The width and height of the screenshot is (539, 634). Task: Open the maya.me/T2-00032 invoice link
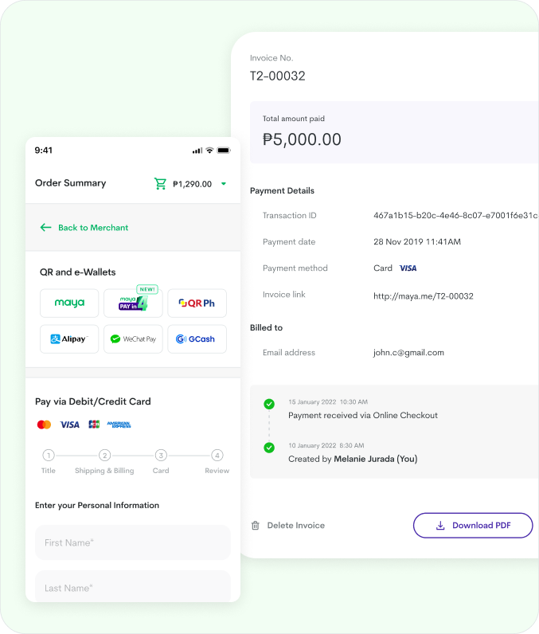tap(423, 296)
